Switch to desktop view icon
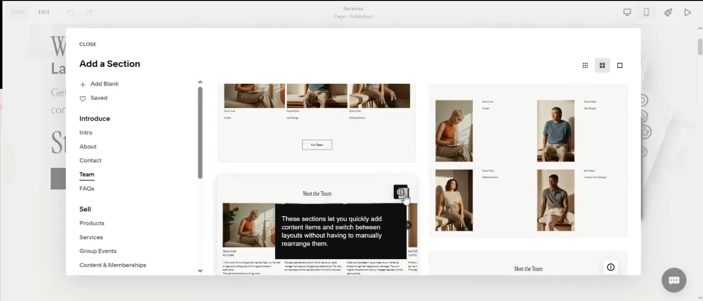This screenshot has width=703, height=301. click(627, 12)
